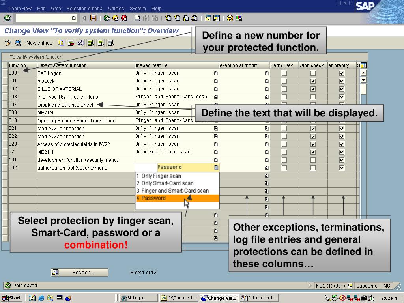Open the command field history dropdown
404x303 pixels.
point(74,18)
